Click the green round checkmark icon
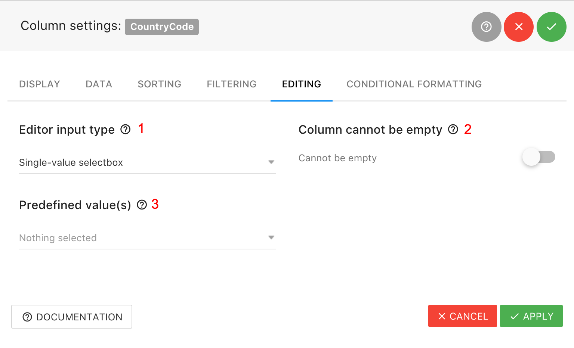 coord(552,27)
